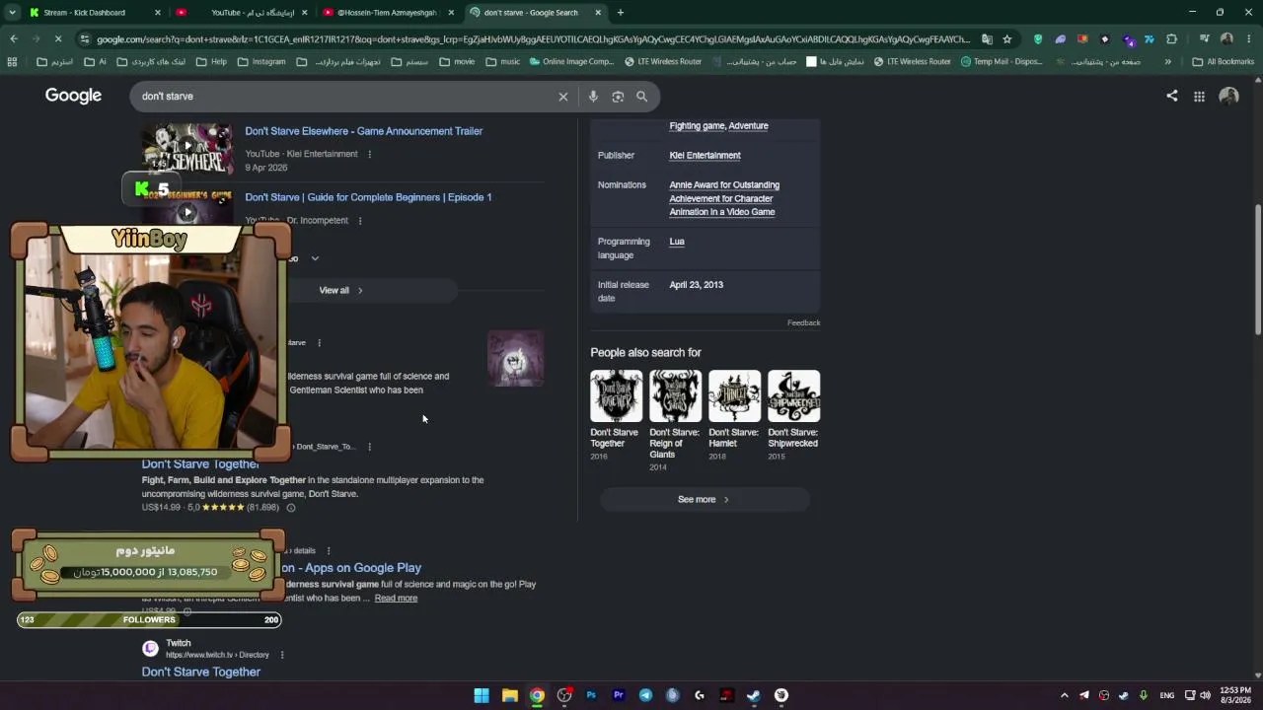Clear the Google search box text

point(563,97)
